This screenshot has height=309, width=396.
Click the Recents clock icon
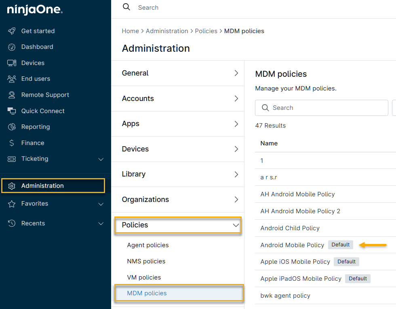12,223
